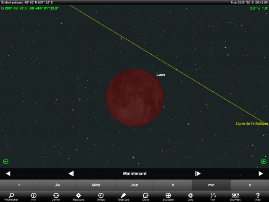This screenshot has height=202, width=269.
Task: Select the An time unit
Action: click(x=58, y=185)
